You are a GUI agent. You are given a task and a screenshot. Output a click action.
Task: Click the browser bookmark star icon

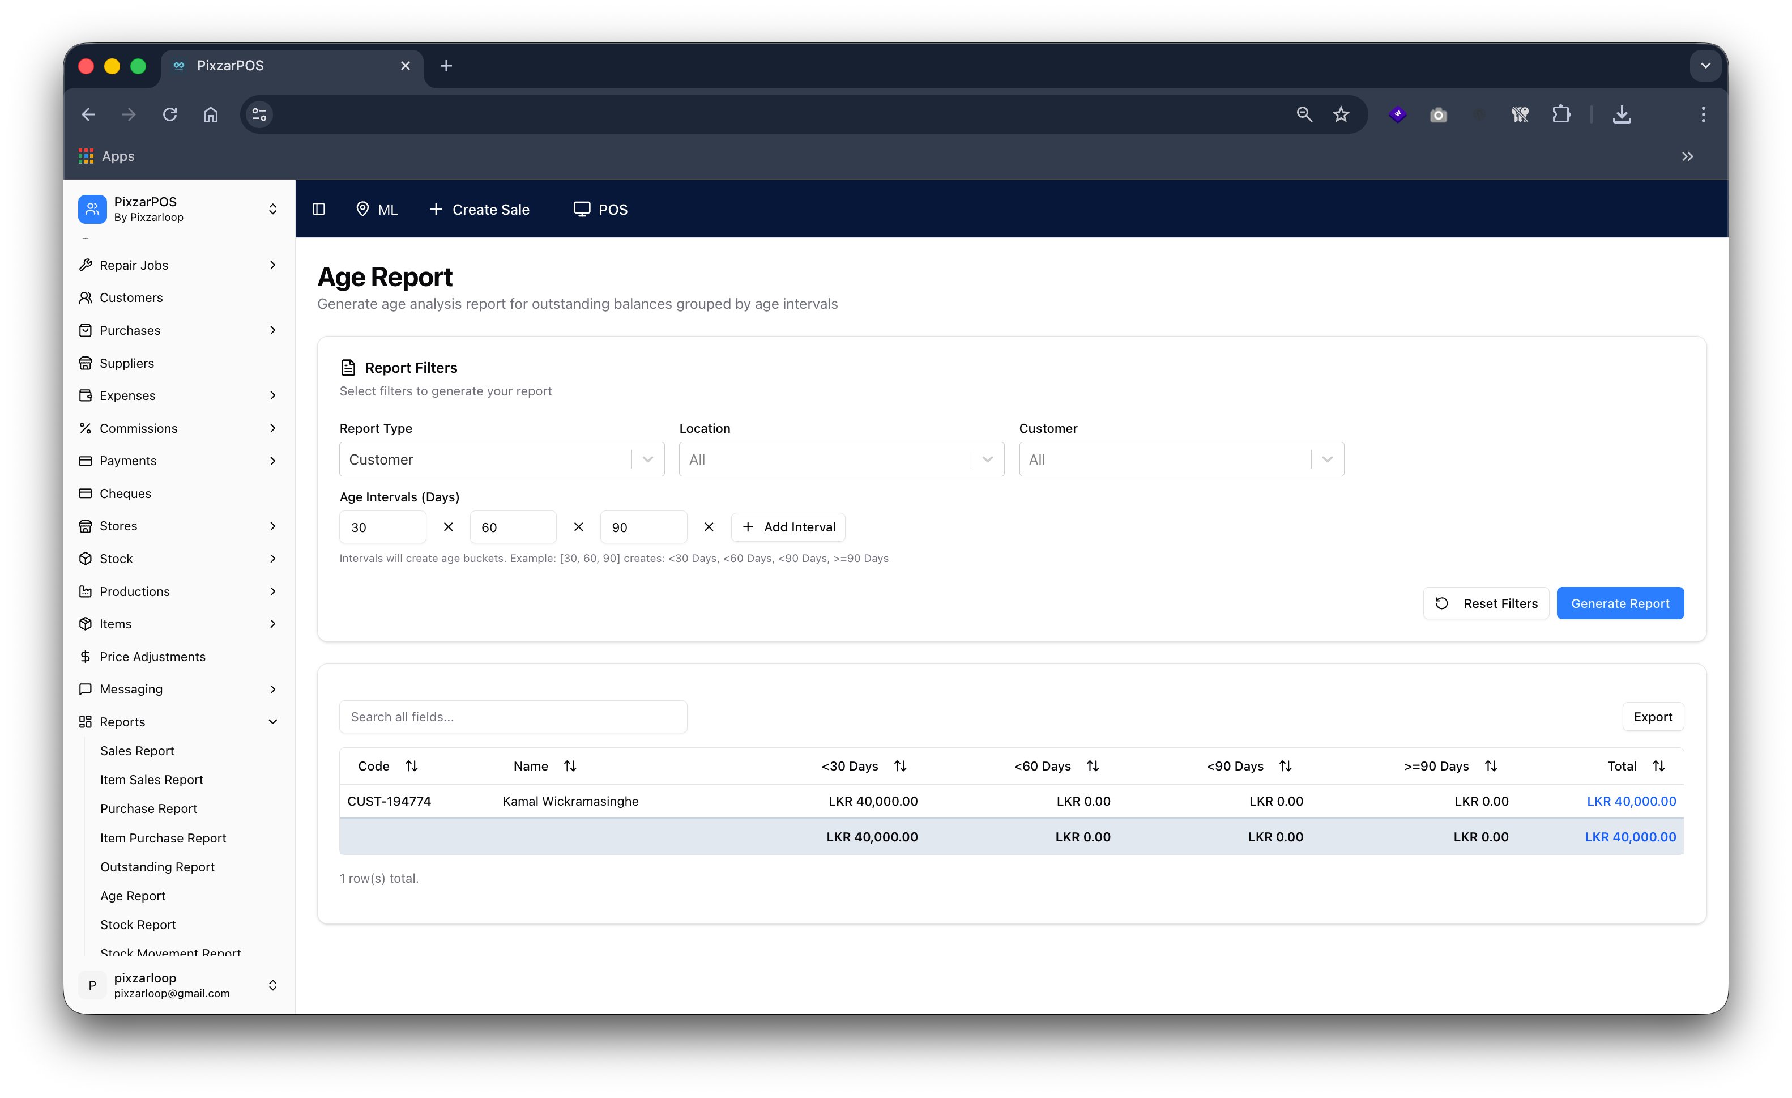(1341, 114)
